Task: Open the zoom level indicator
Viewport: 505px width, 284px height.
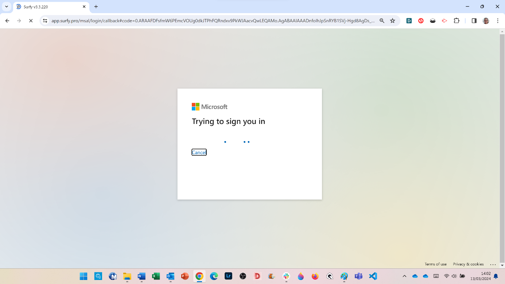Action: 382,21
